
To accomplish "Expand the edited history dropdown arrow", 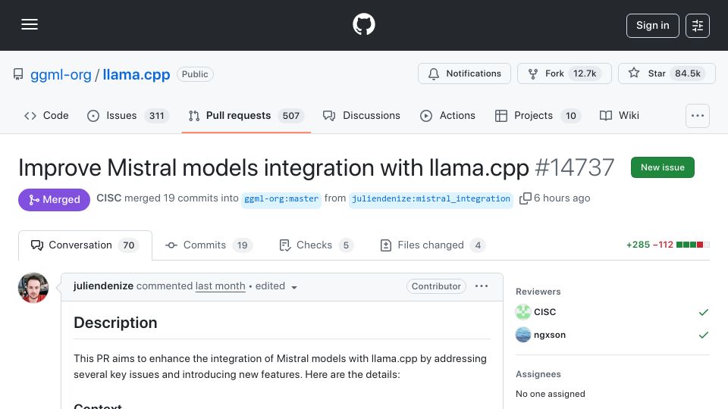I will (294, 288).
